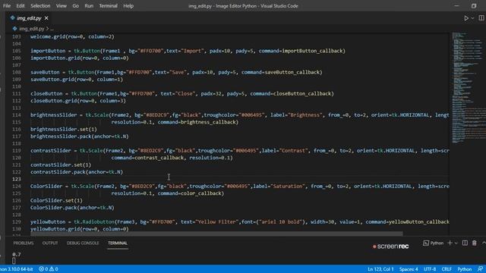Open the Terminal menu
The width and height of the screenshot is (486, 273).
point(108,6)
